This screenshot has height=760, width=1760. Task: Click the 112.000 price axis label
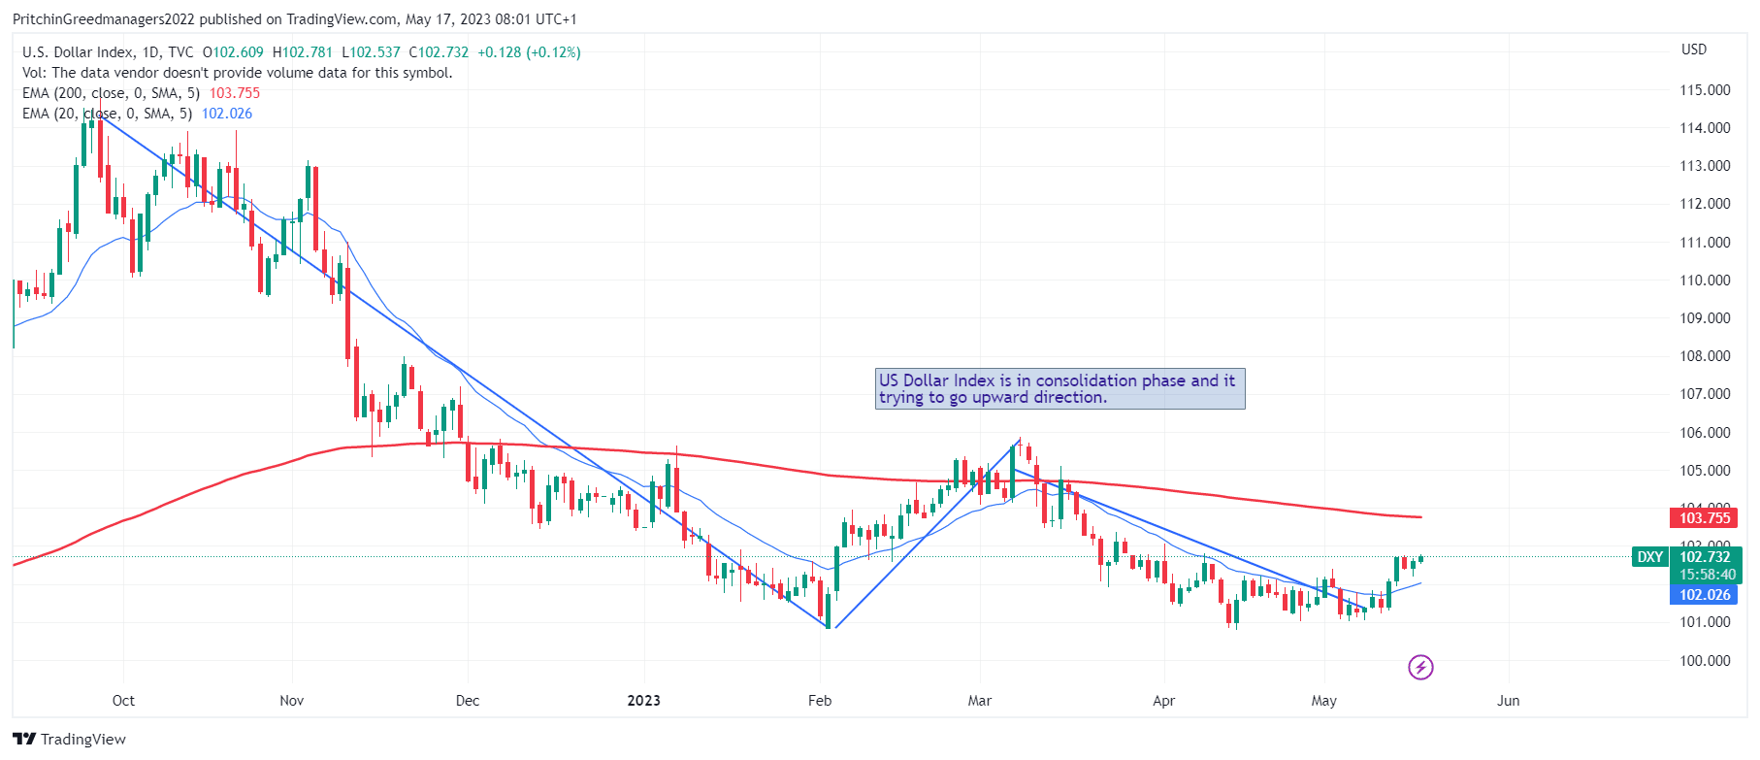pos(1705,204)
